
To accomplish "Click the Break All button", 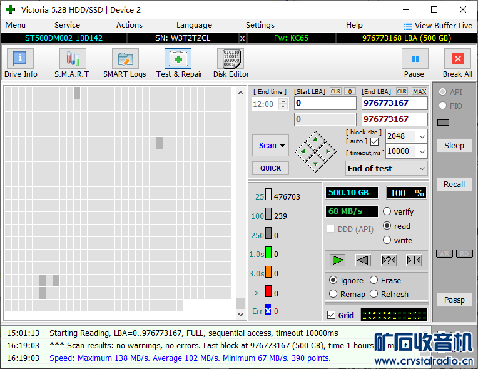I will (457, 64).
